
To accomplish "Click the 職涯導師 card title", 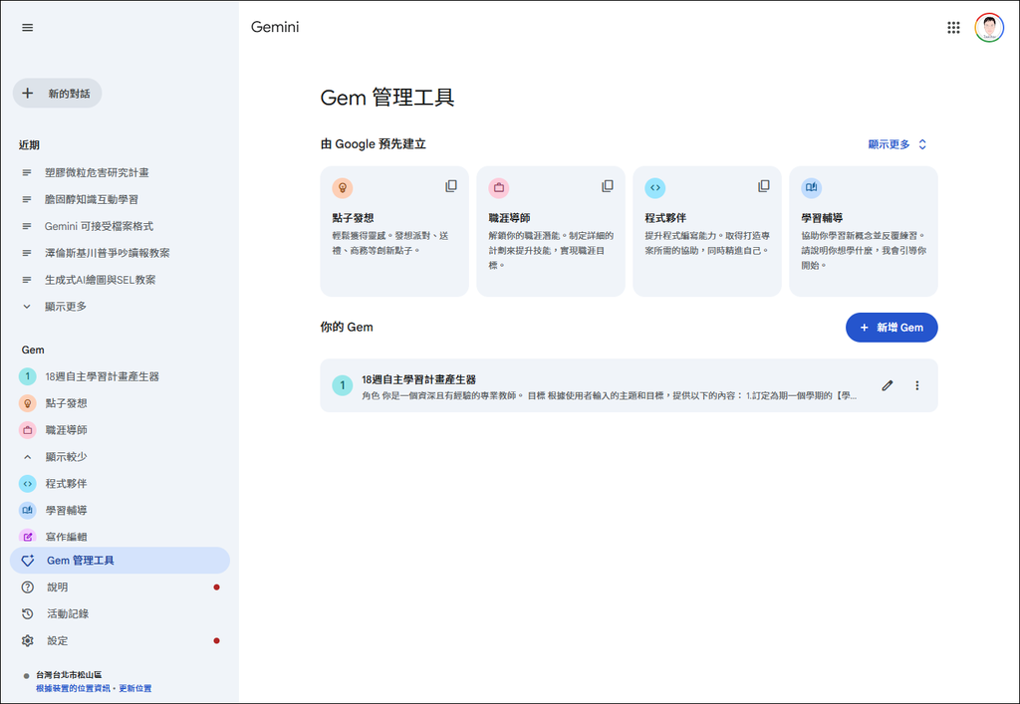I will coord(509,218).
